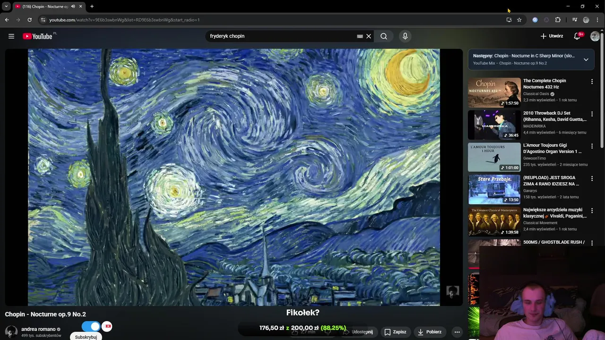The height and width of the screenshot is (340, 605).
Task: Go to the YouTube home logo
Action: [38, 36]
